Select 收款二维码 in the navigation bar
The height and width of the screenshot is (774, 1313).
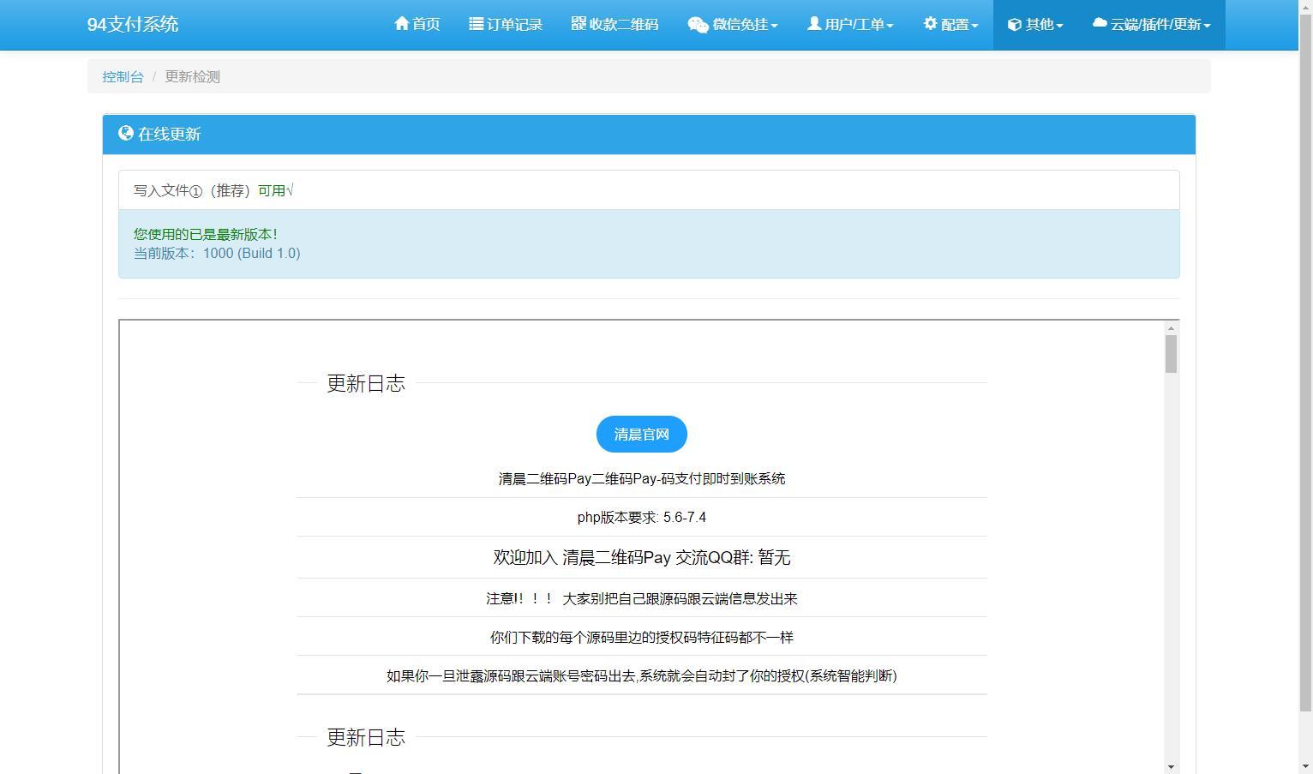coord(615,24)
